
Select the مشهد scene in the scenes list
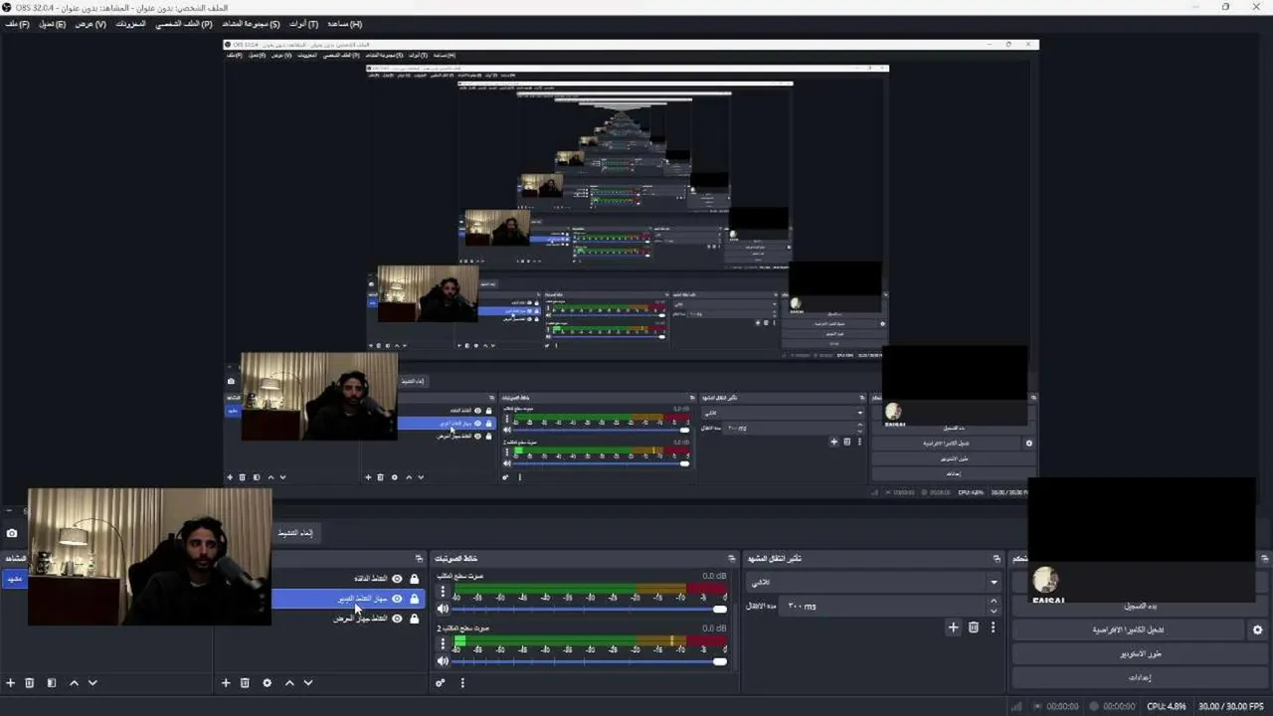click(x=14, y=579)
